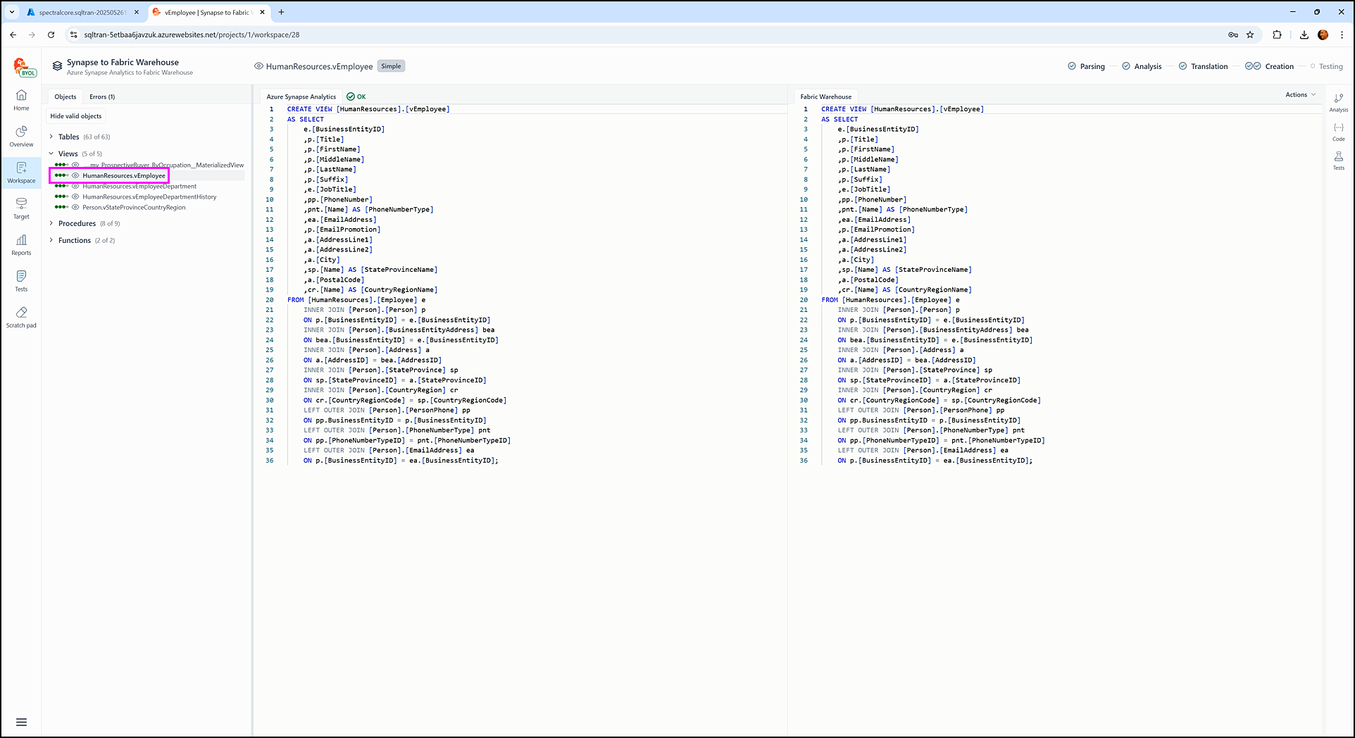Open Scratch pad from the sidebar
This screenshot has width=1355, height=738.
click(21, 316)
